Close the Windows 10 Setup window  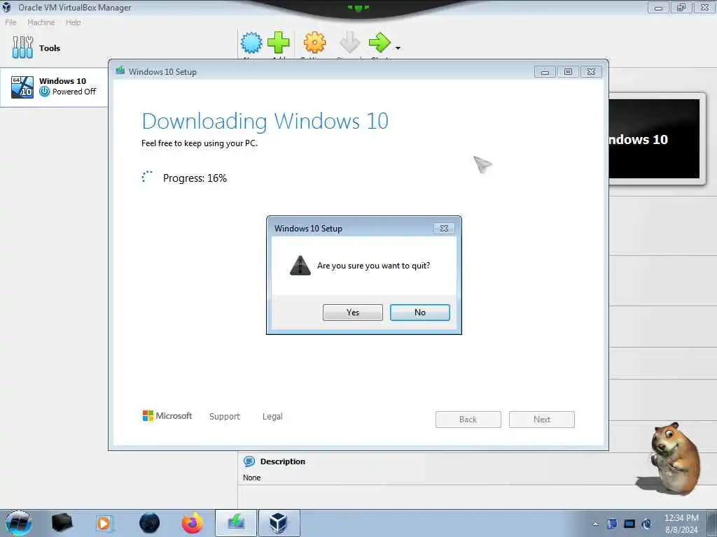pos(591,72)
